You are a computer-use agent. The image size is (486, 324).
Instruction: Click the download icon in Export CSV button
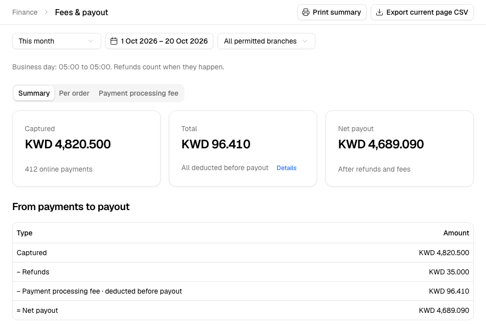[x=379, y=12]
